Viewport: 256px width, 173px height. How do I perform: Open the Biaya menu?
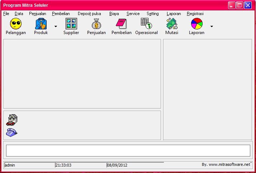(x=114, y=14)
